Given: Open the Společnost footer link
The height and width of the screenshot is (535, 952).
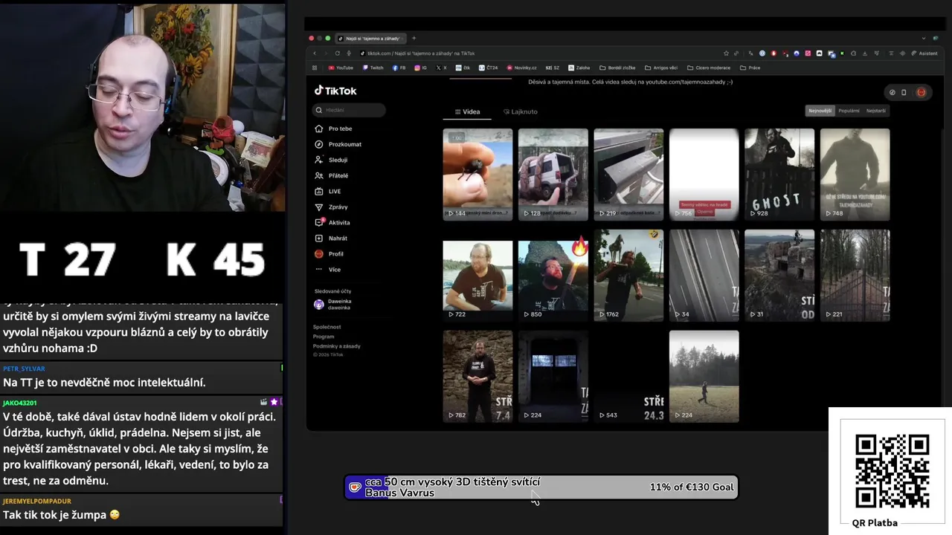Looking at the screenshot, I should point(327,327).
